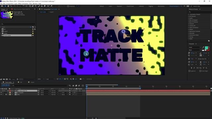
Task: Open the viewer resolution dropdown showing Full
Action: pos(50,79)
